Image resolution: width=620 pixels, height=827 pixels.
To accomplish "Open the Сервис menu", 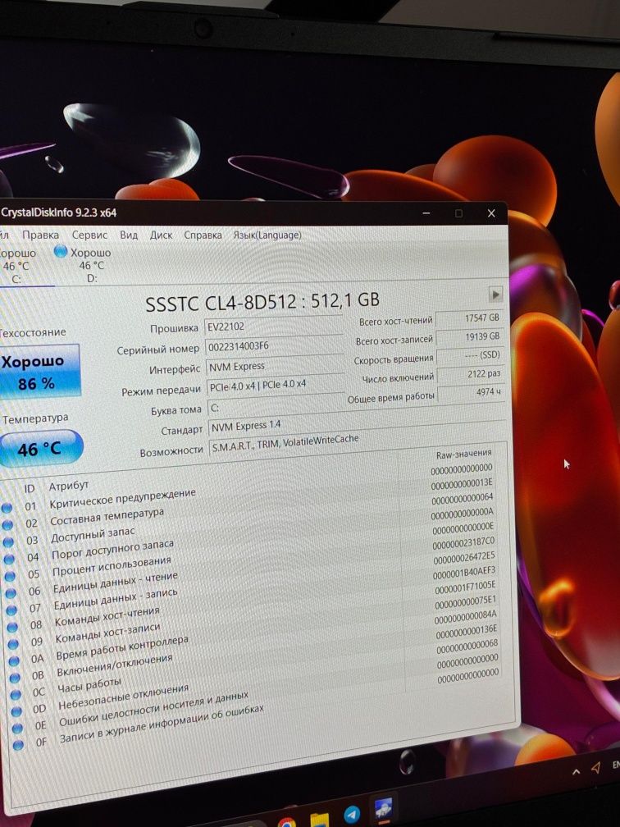I will (89, 235).
